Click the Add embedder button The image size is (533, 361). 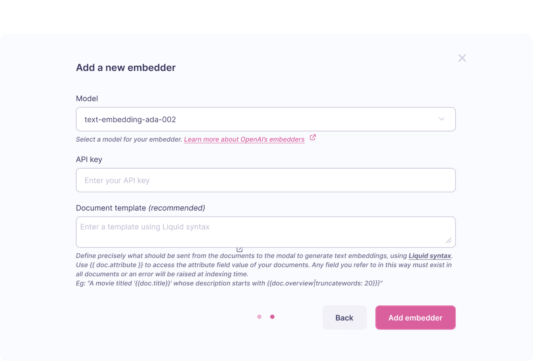[x=415, y=318]
